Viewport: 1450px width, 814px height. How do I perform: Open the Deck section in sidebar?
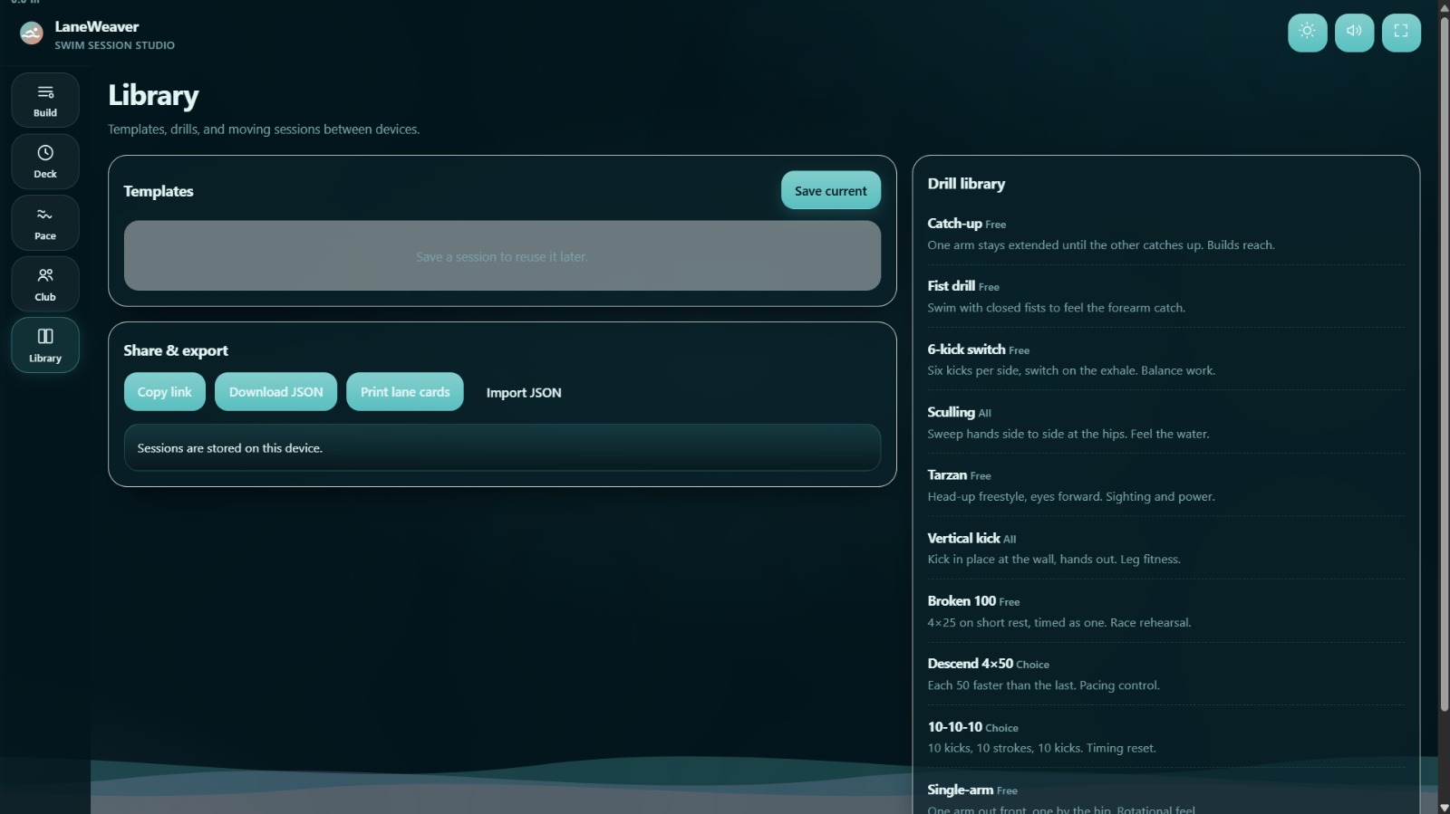click(x=45, y=161)
